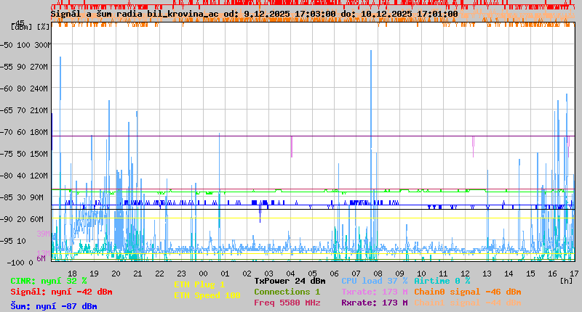Click the '-55 90 270M' y-axis label
This screenshot has height=312, width=582.
tap(25, 67)
